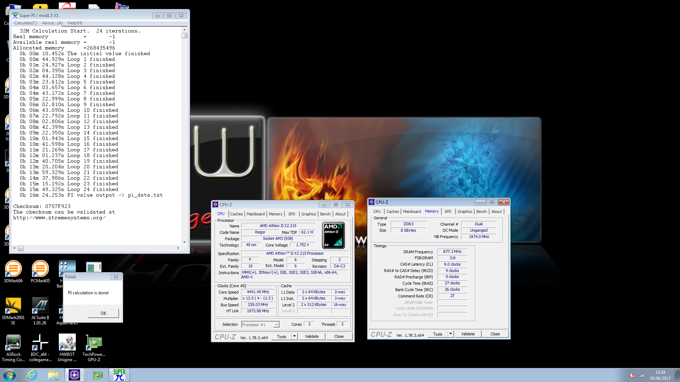The image size is (680, 382).
Task: Expand Tools dropdown arrow in right CPU-Z
Action: [450, 334]
